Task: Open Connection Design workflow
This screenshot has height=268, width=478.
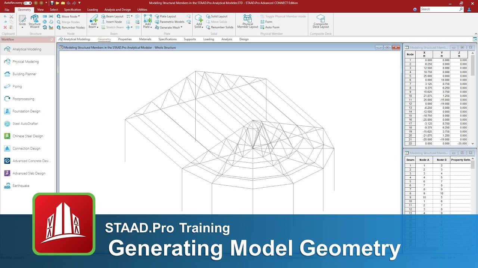Action: [28, 149]
